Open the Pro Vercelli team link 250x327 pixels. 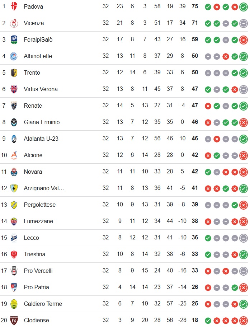(38, 271)
